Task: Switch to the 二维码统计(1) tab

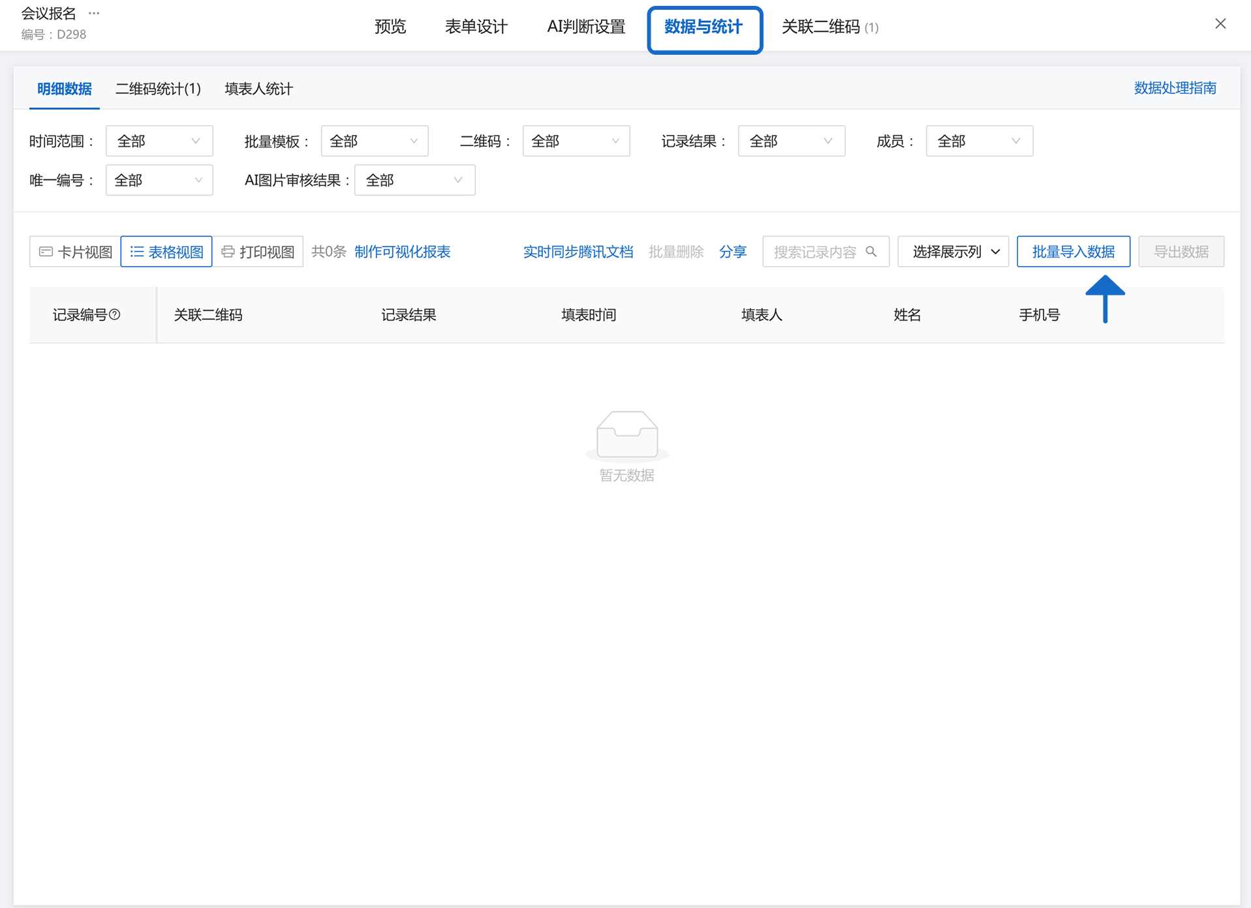Action: [x=158, y=89]
